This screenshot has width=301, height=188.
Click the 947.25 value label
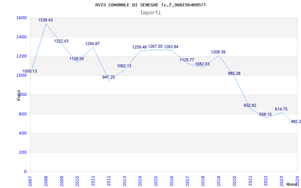tap(108, 77)
